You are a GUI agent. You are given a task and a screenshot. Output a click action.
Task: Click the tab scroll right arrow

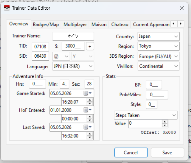[180, 24]
